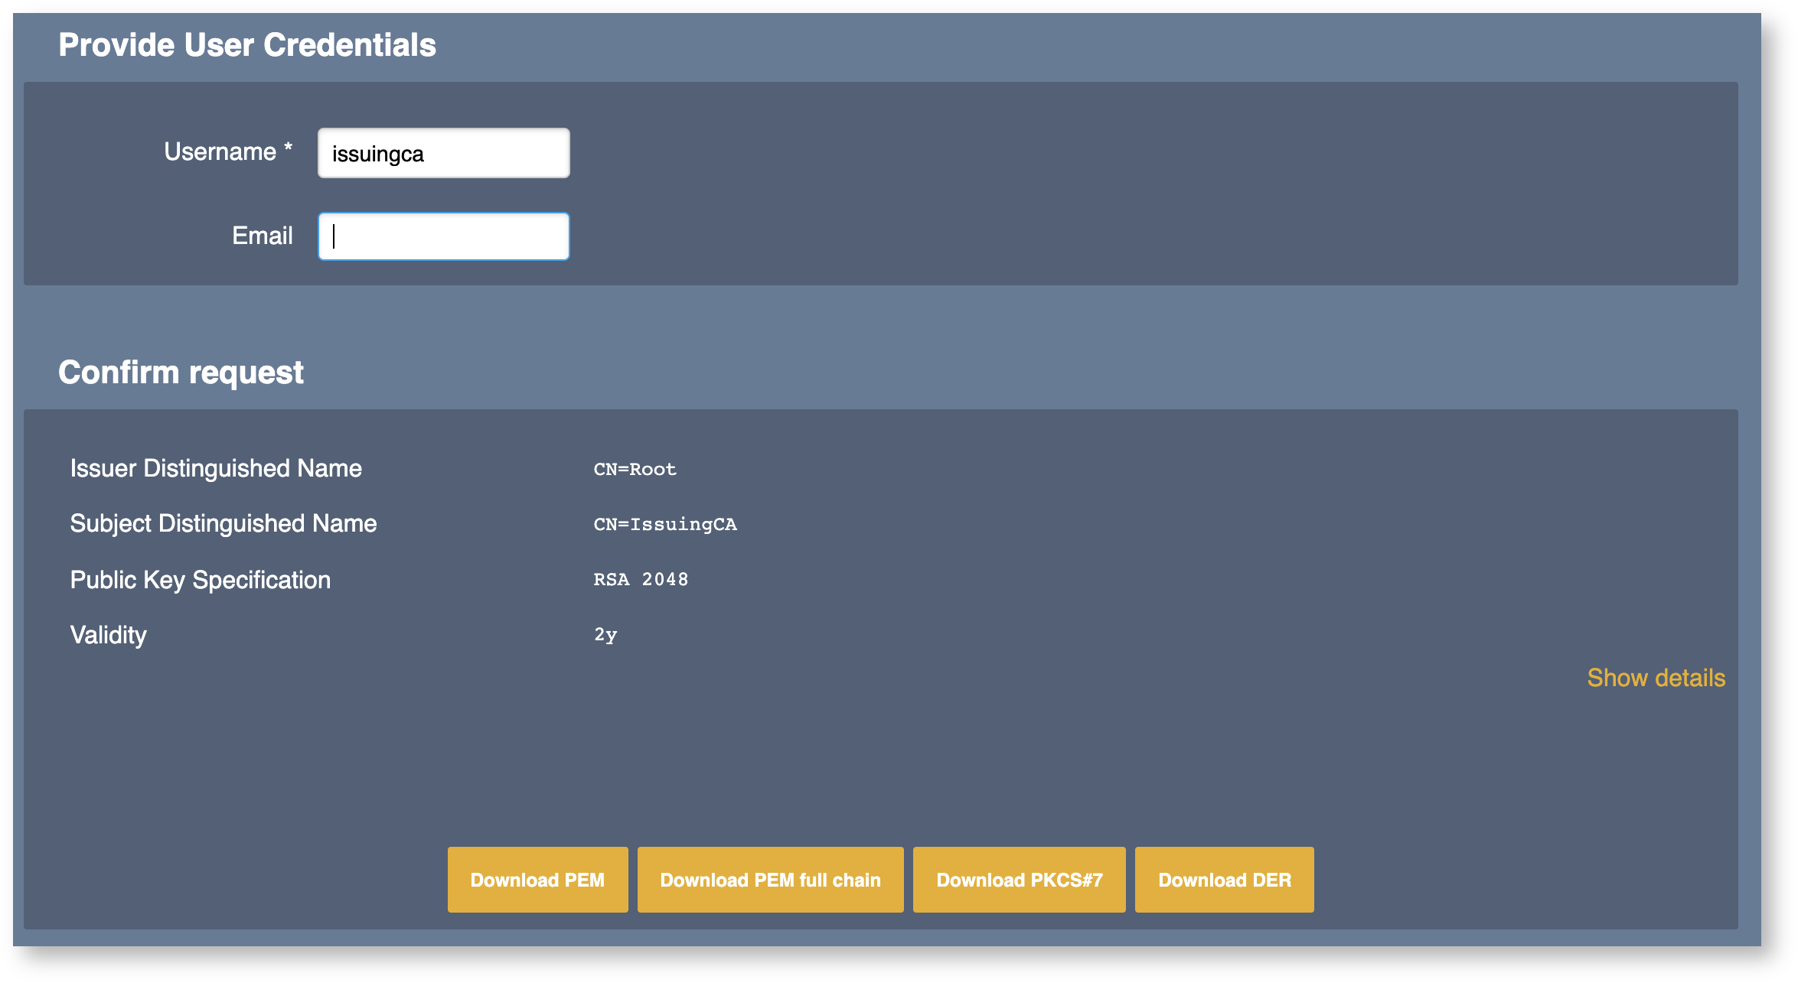Click the Subject Distinguished Name label

tap(223, 523)
